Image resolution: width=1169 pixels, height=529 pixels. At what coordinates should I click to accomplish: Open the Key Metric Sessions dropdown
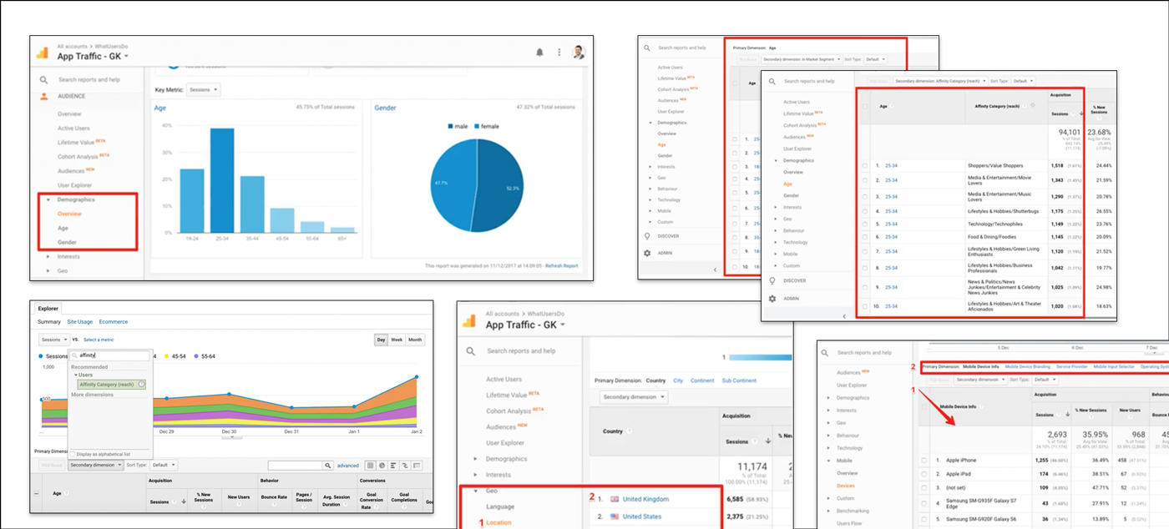pyautogui.click(x=204, y=89)
